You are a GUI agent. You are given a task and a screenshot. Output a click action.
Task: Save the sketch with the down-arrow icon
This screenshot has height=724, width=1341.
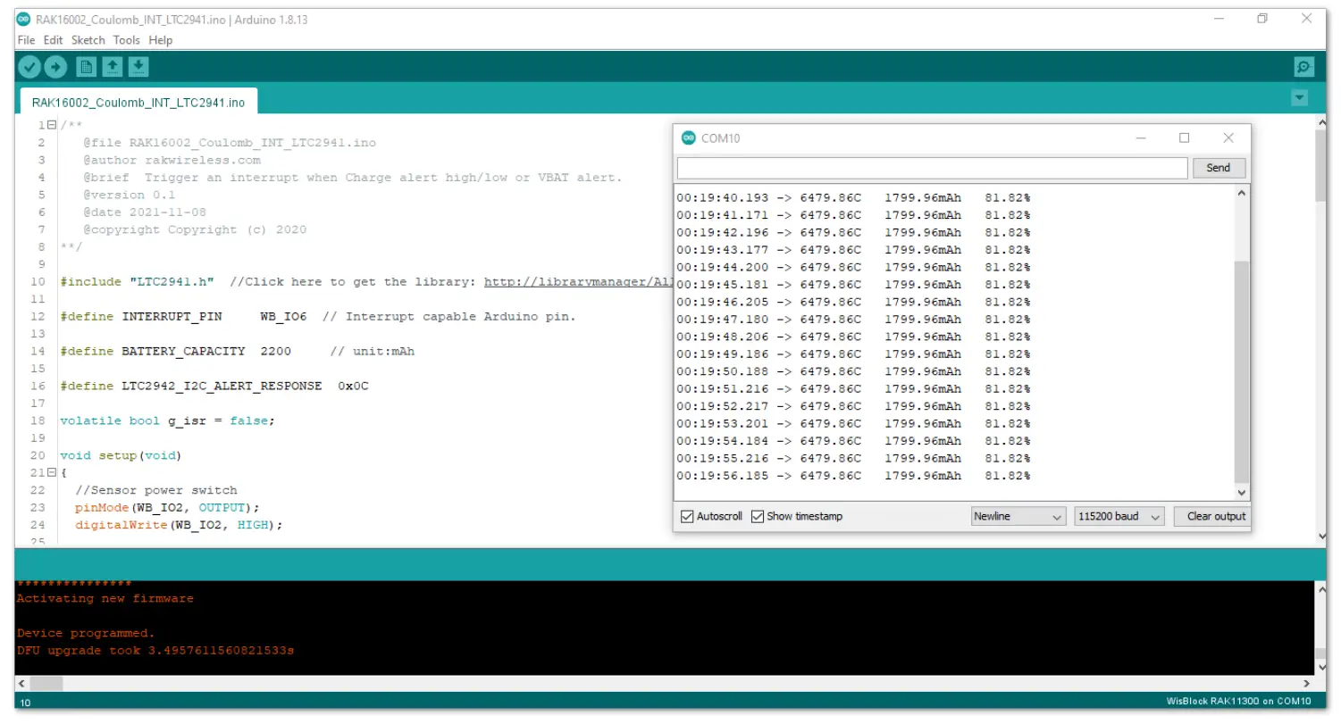(x=138, y=67)
